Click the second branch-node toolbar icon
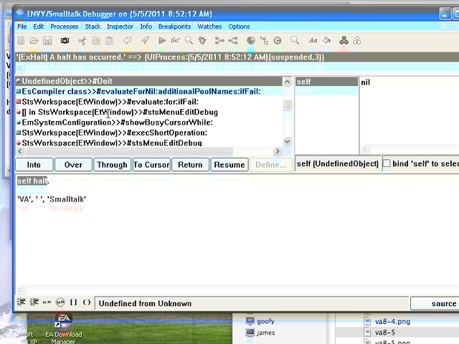 [233, 40]
